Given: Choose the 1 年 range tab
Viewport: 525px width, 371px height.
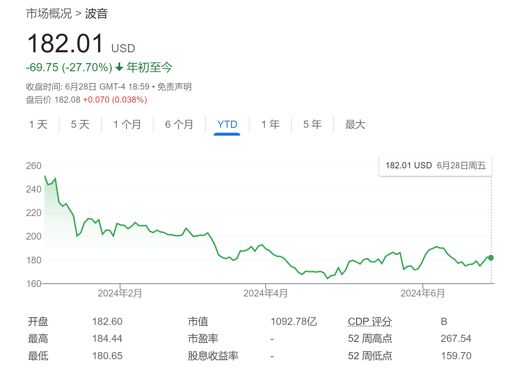Looking at the screenshot, I should [x=271, y=125].
